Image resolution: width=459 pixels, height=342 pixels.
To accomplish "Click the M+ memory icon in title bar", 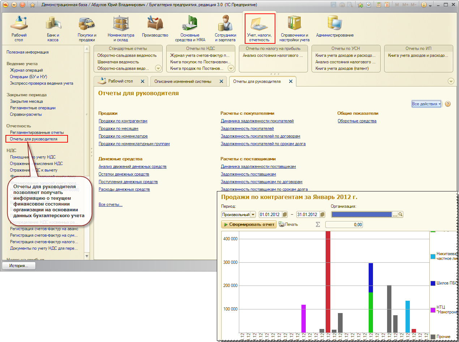I will (x=404, y=5).
